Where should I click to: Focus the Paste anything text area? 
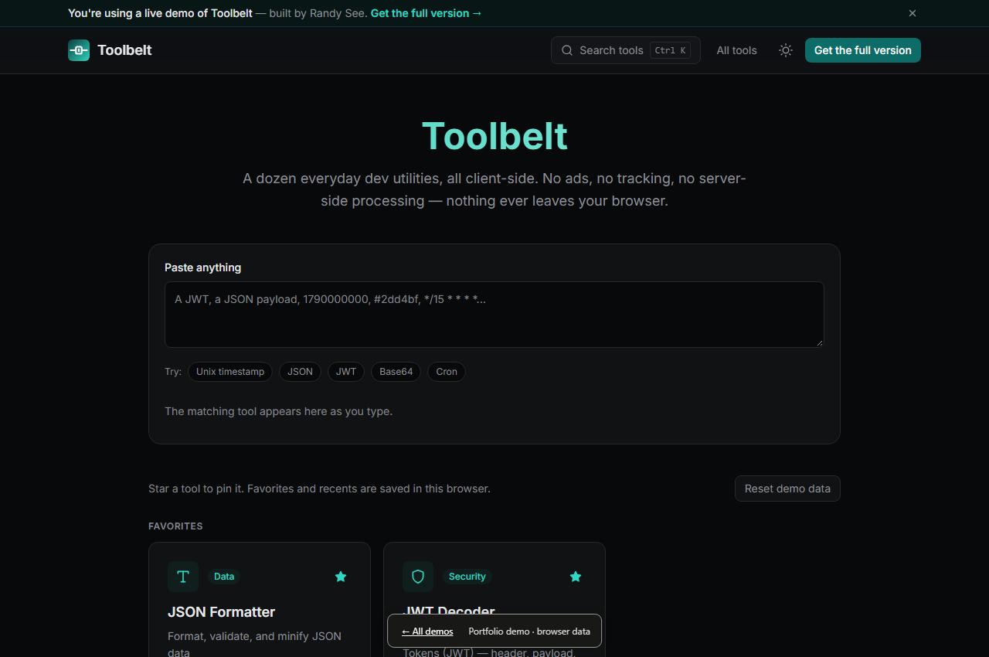(x=494, y=315)
